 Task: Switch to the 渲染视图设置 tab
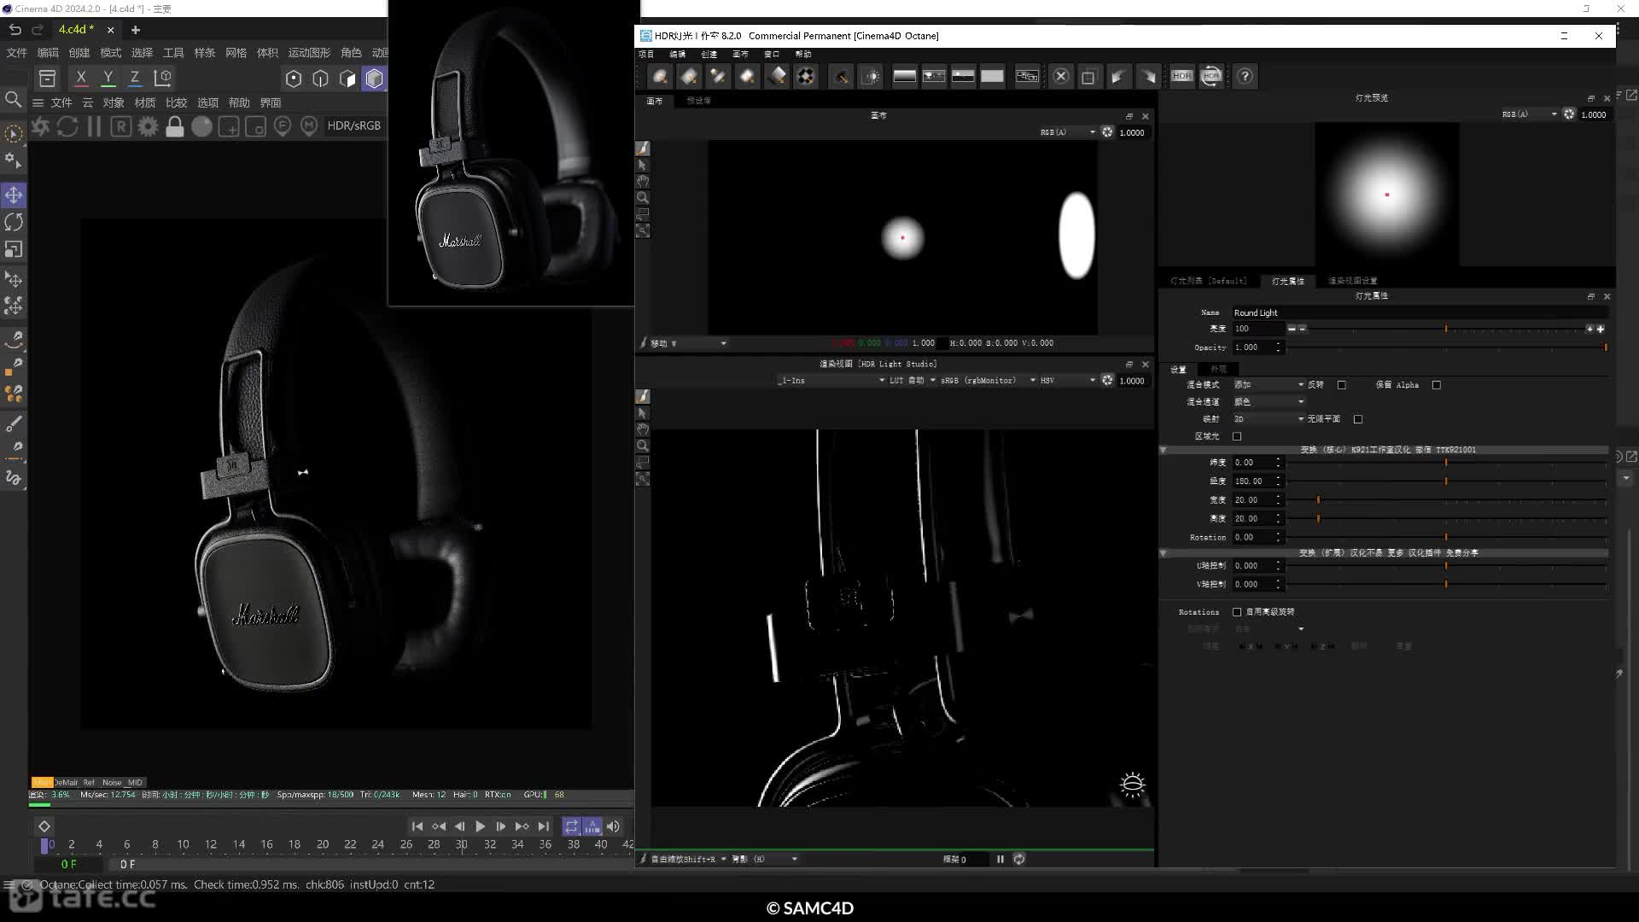[1353, 281]
